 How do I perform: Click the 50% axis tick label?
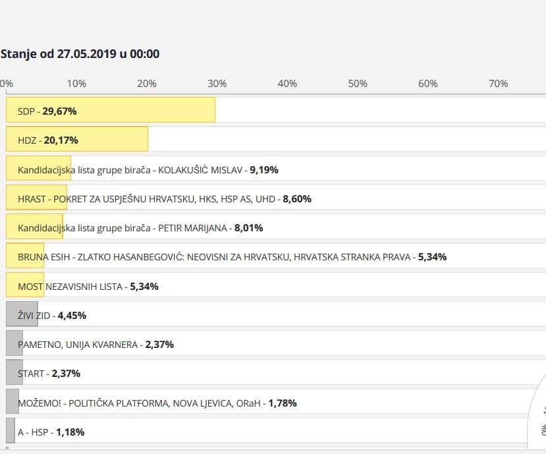tap(358, 84)
